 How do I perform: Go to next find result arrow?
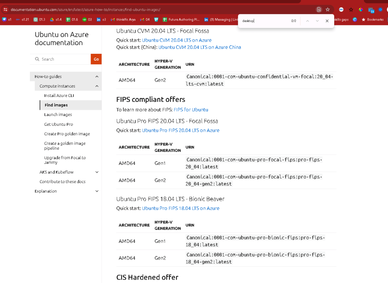(317, 21)
